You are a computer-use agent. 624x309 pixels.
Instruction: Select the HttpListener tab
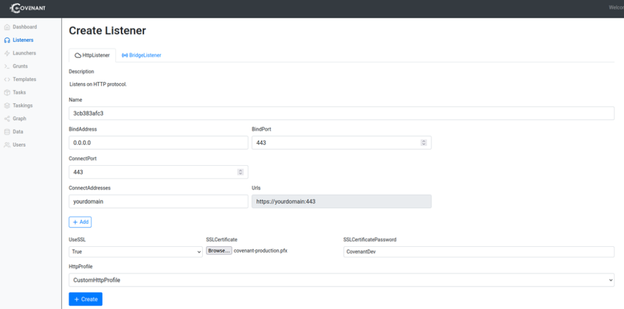(93, 55)
